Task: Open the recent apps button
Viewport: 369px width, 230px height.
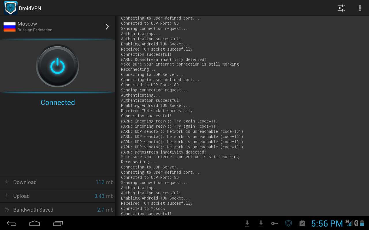Action: coord(58,223)
